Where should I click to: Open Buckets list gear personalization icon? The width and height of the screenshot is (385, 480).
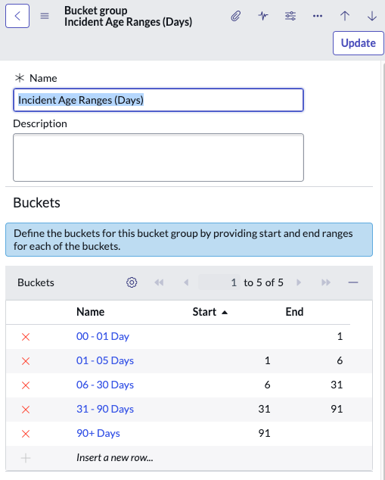[132, 282]
